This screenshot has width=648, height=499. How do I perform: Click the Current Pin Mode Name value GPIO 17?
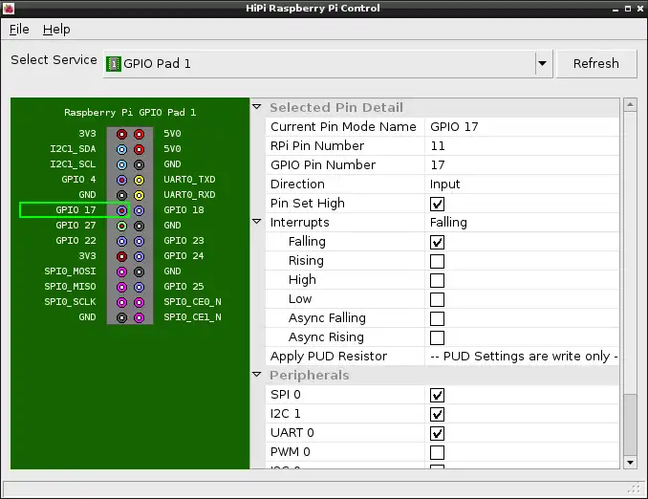point(454,126)
